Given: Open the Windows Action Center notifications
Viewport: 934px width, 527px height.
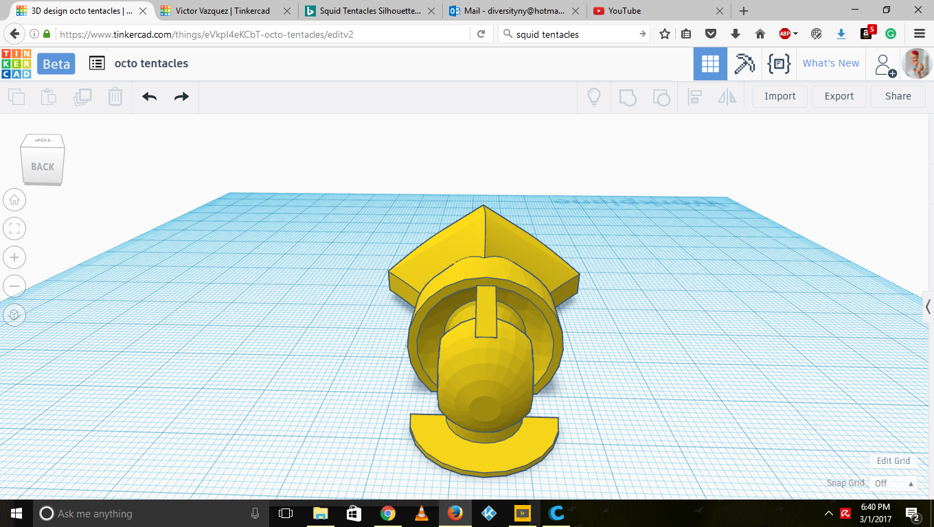Looking at the screenshot, I should pos(913,514).
